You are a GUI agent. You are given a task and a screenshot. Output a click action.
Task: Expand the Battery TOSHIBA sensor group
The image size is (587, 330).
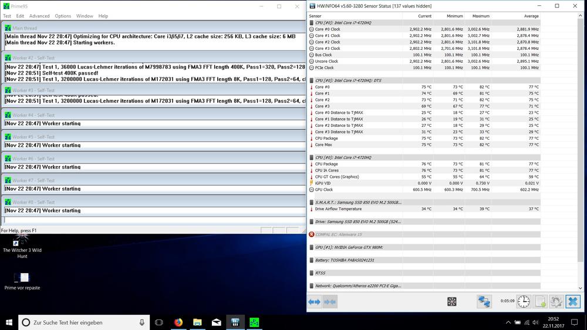click(345, 260)
